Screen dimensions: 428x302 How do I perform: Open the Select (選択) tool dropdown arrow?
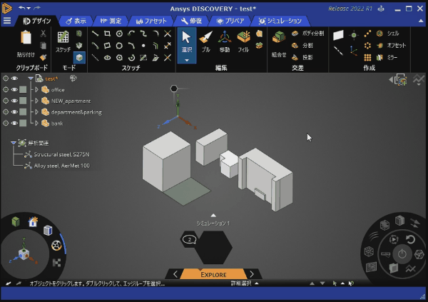point(187,60)
